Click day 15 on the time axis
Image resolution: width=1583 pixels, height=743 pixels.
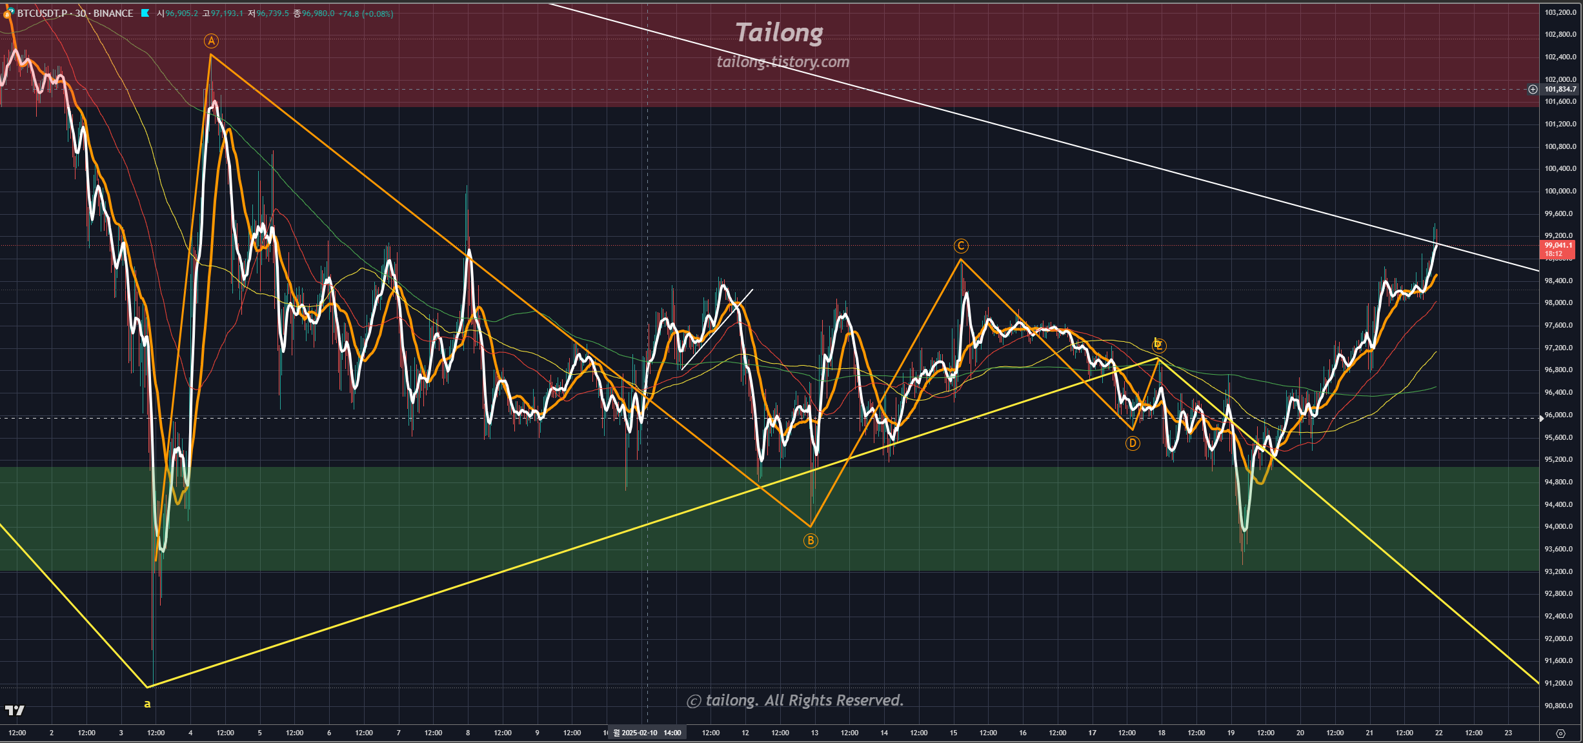click(x=953, y=733)
